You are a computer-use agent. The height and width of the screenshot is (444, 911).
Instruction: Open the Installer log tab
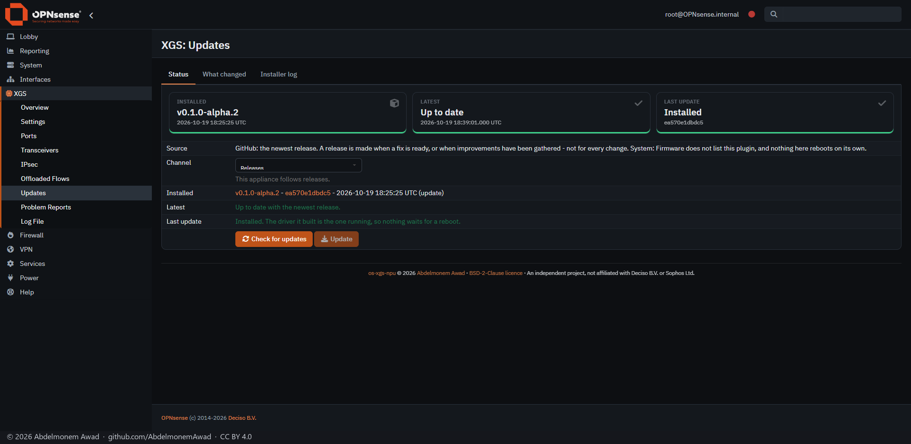tap(279, 74)
